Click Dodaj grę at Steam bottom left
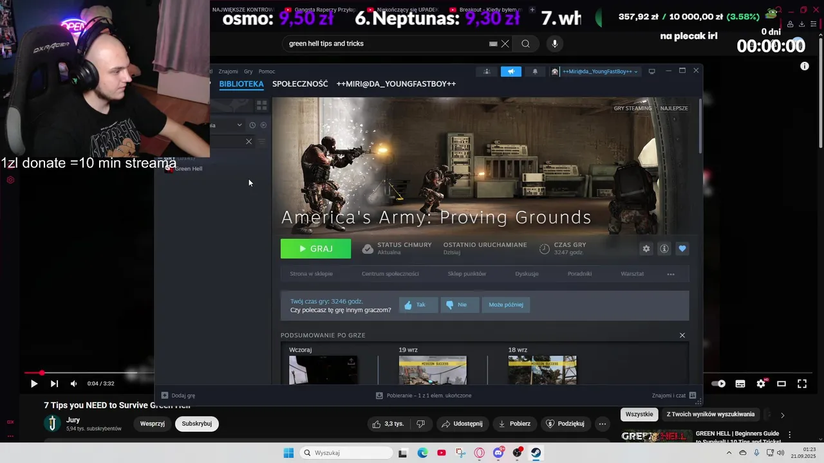Screen dimensions: 824x463 [x=178, y=395]
